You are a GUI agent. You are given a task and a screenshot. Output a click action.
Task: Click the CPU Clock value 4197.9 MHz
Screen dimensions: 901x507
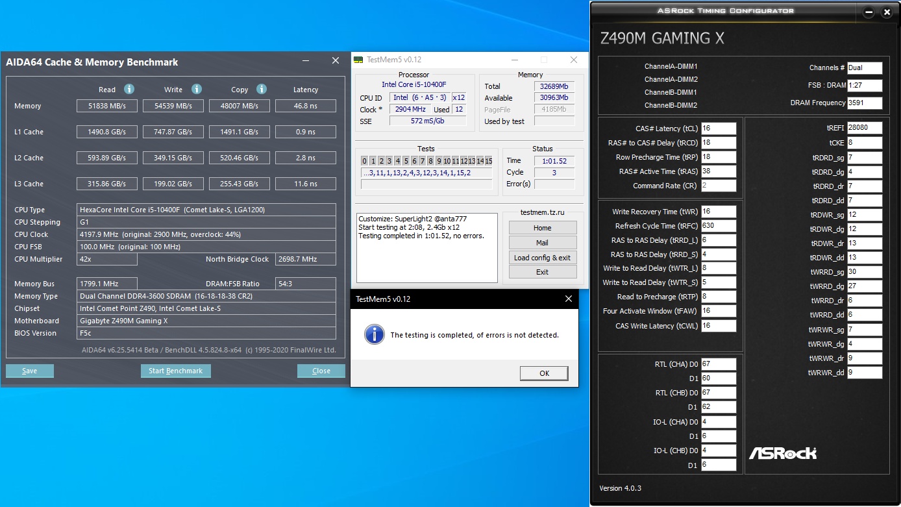(x=206, y=234)
